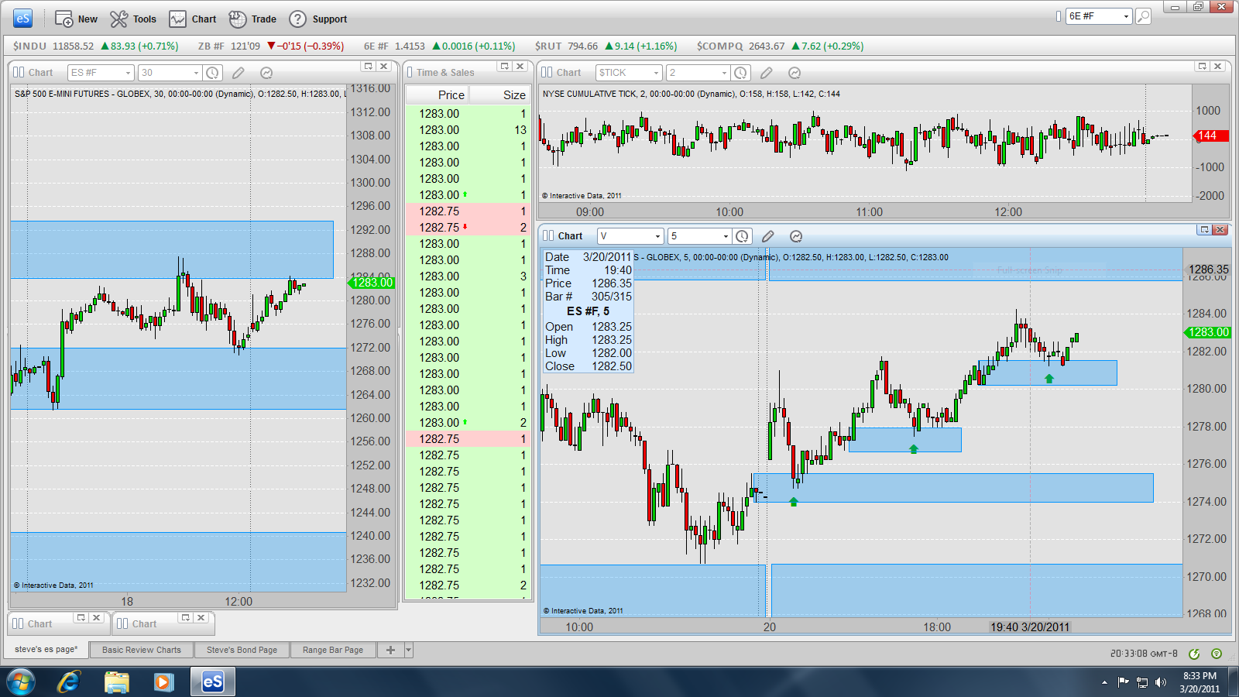Open the studies icon in $TICK chart
Image resolution: width=1239 pixels, height=697 pixels.
point(795,73)
